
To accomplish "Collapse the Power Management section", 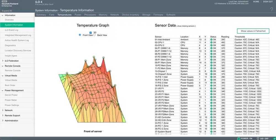I will (x=2, y=90).
